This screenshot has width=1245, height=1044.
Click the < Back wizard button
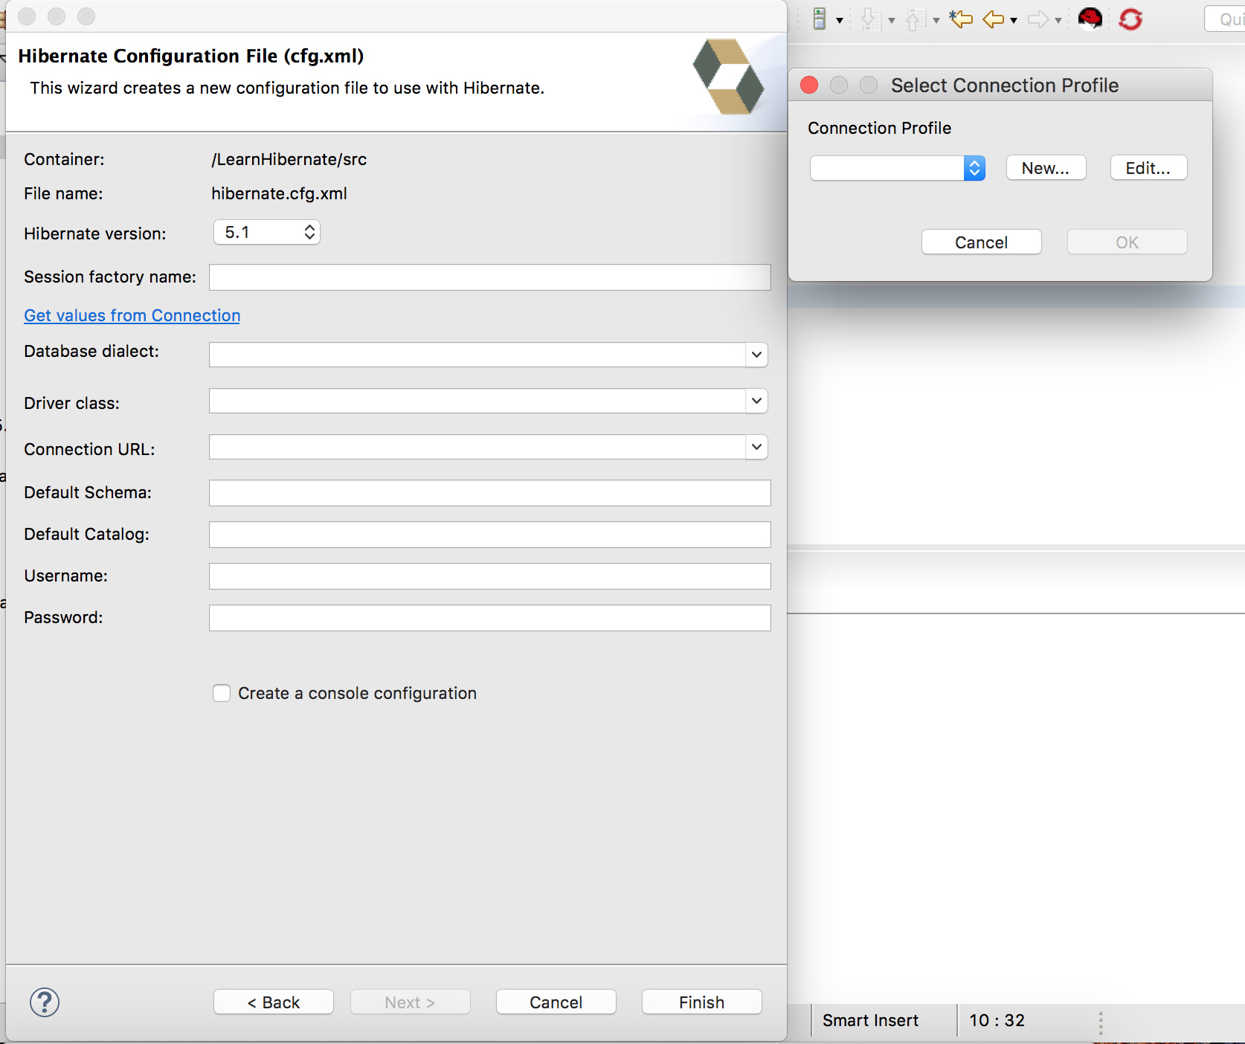click(x=274, y=1002)
